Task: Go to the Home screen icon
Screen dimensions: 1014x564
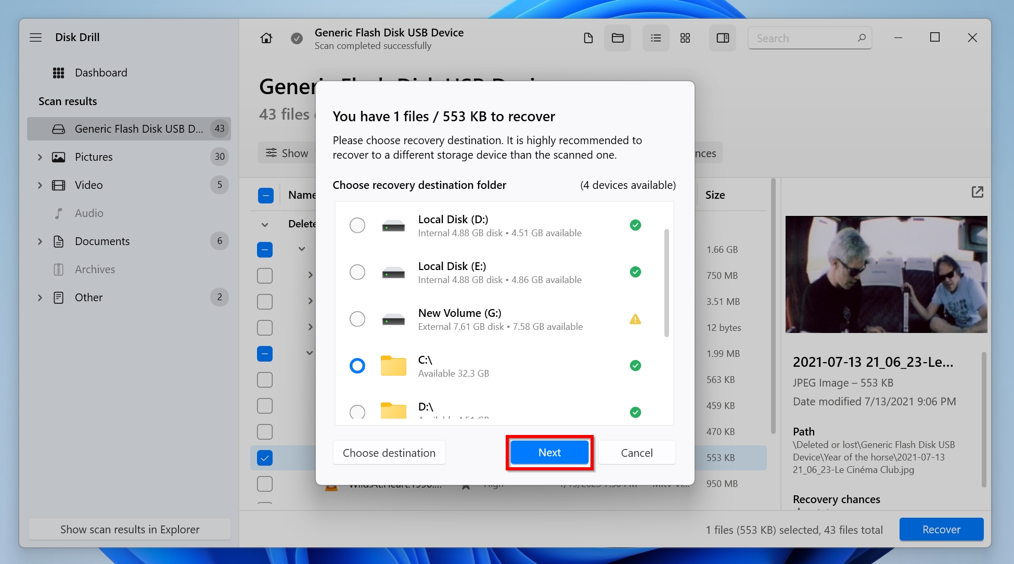Action: coord(266,38)
